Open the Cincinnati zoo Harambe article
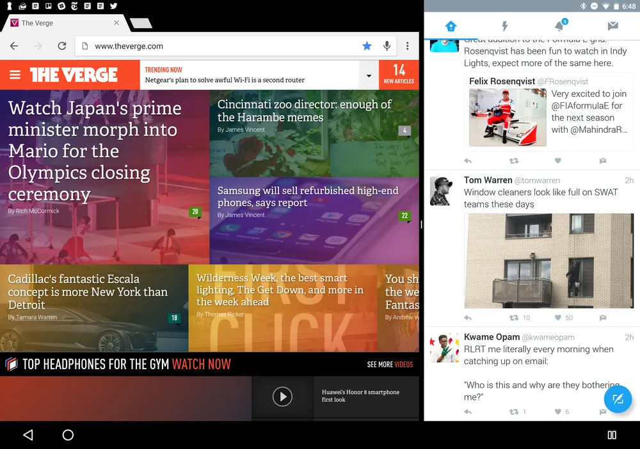 pyautogui.click(x=305, y=111)
